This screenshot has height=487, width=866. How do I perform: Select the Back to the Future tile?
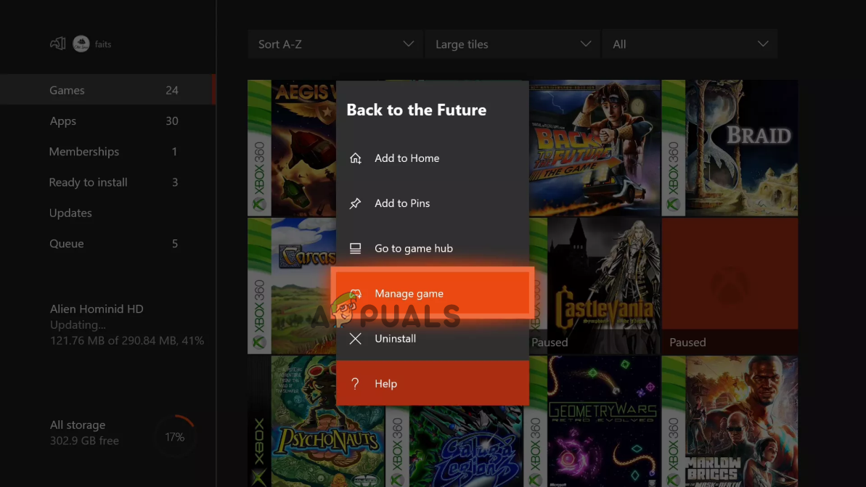[595, 148]
